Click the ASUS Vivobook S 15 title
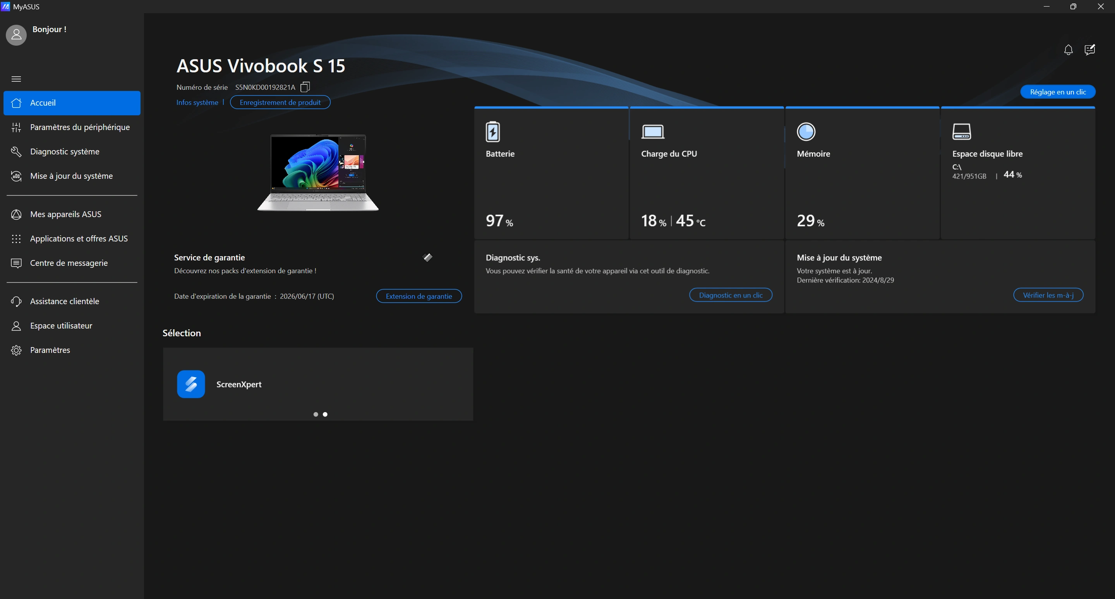 point(261,66)
